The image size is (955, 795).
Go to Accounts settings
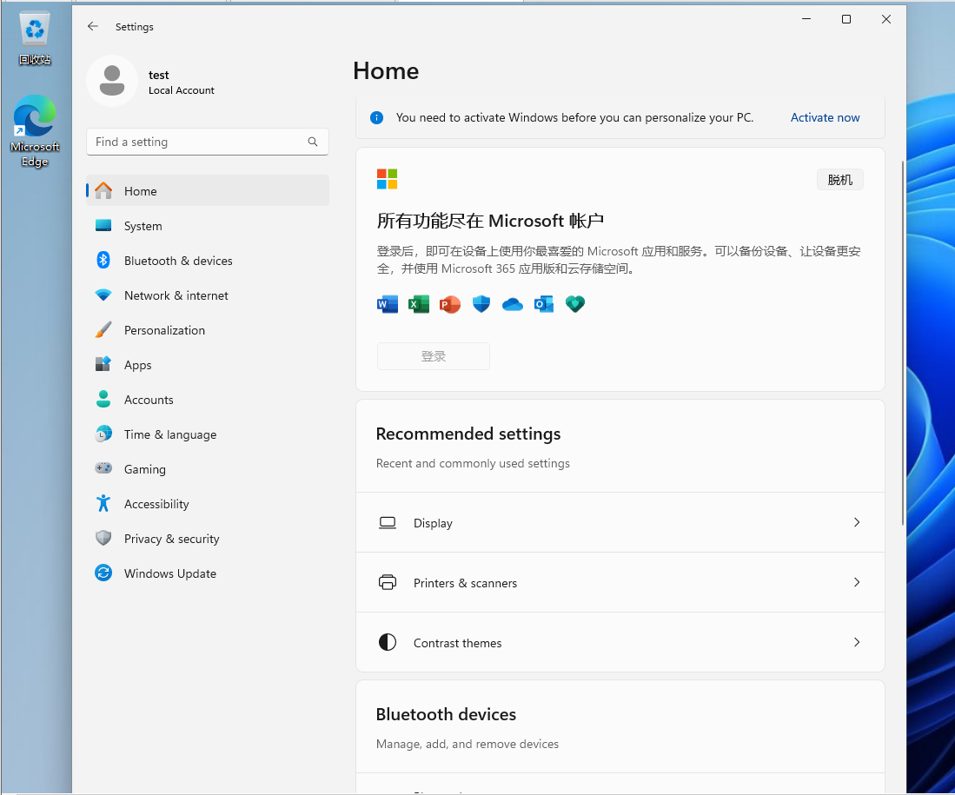[x=208, y=399]
